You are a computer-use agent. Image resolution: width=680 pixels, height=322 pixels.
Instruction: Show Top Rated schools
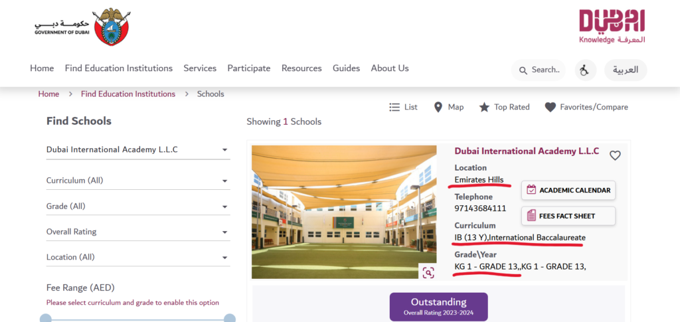[x=504, y=107]
